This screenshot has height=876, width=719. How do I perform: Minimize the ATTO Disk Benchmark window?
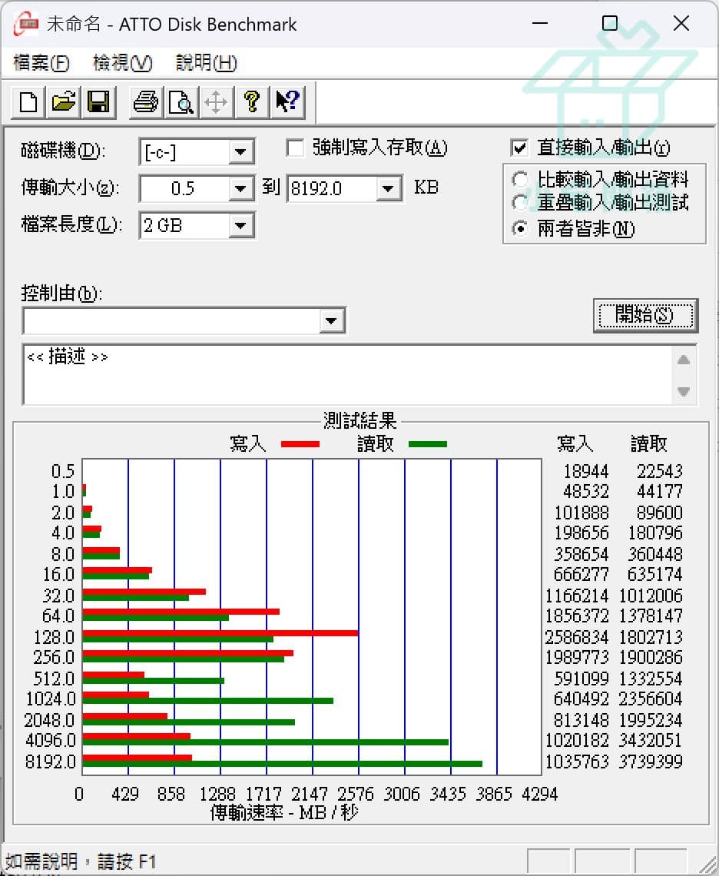pos(540,24)
